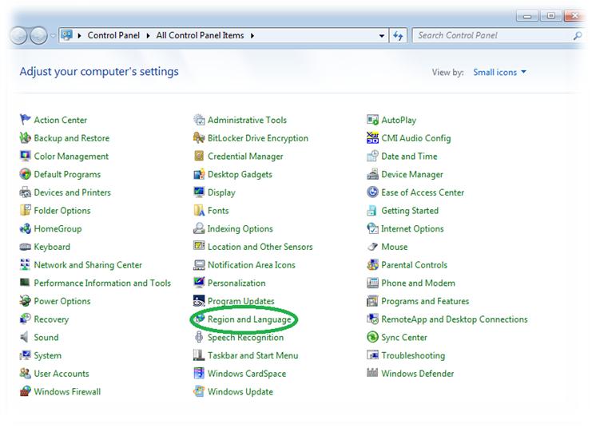Click the BitLocker Drive Encryption icon
This screenshot has height=428, width=592.
(x=199, y=138)
